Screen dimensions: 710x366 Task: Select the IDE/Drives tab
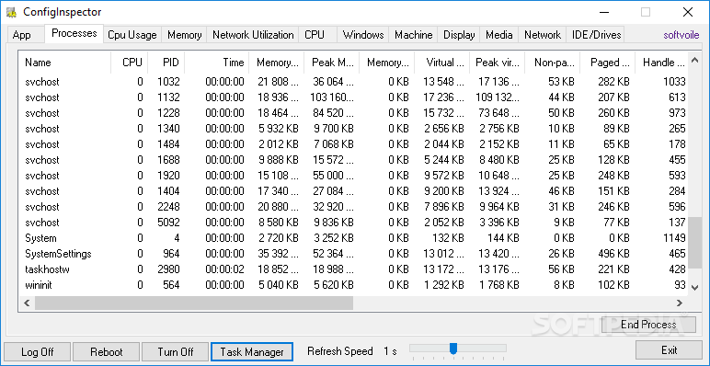[596, 35]
